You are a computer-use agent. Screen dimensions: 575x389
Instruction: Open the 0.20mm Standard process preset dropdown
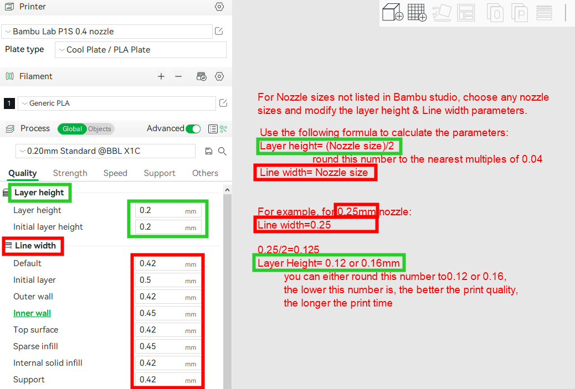pos(105,151)
